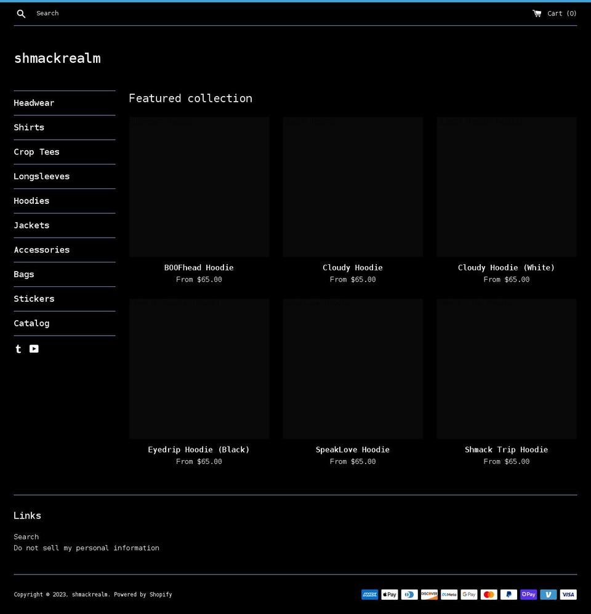The height and width of the screenshot is (614, 591).
Task: Click the Shop Pay payment icon
Action: pos(528,594)
